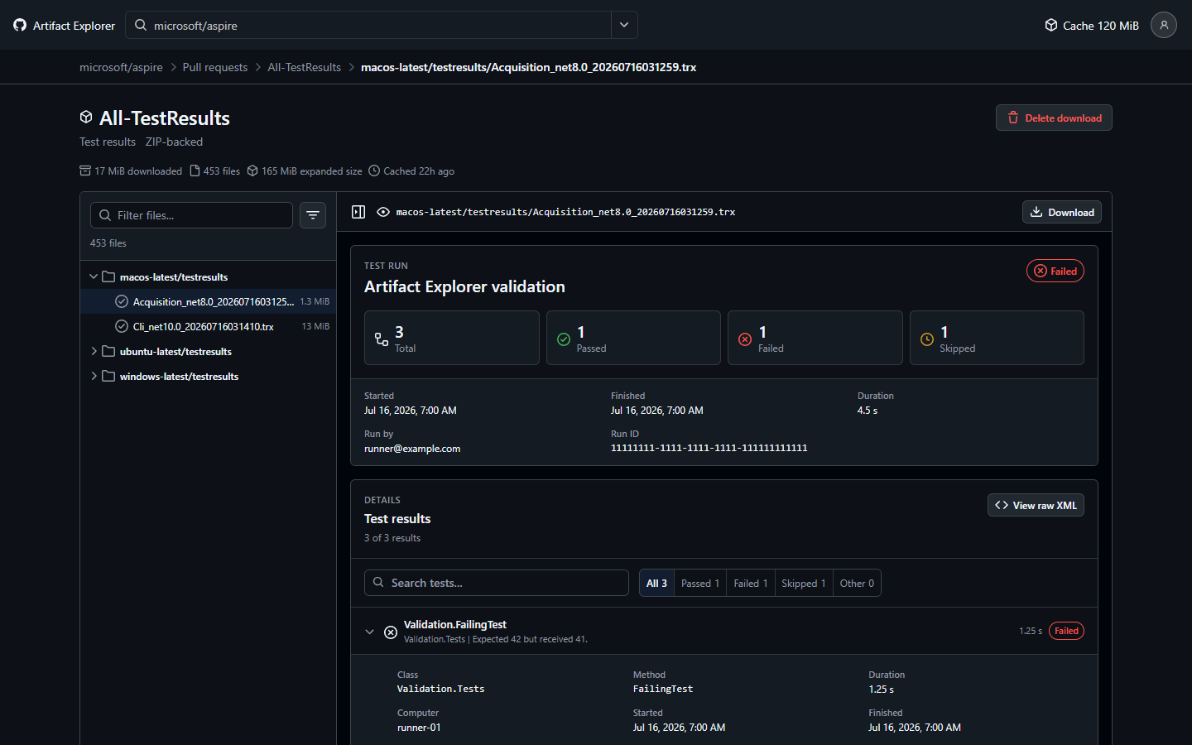Image resolution: width=1192 pixels, height=745 pixels.
Task: Focus the Search tests field
Action: tap(497, 583)
